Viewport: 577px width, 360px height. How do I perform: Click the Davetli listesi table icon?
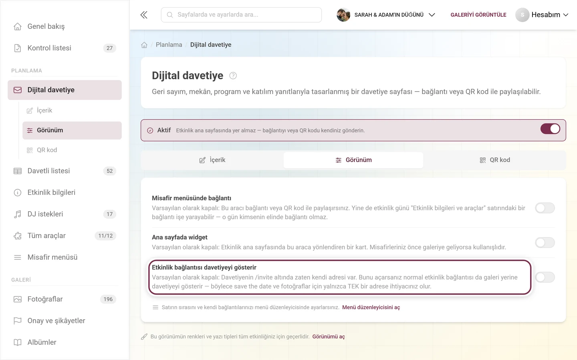(18, 171)
